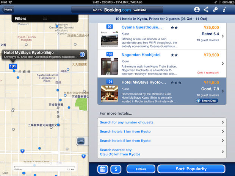Viewport: 235px width, 176px height.
Task: Tap the 101 map pin marker
Action: click(x=13, y=66)
